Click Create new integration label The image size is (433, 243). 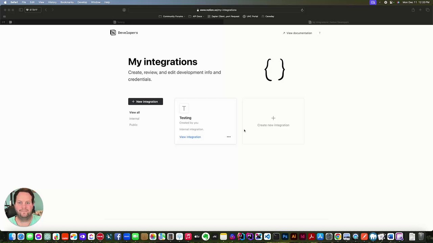273,125
